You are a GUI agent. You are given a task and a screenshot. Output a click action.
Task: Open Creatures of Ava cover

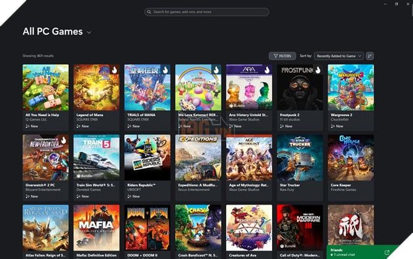(x=249, y=228)
